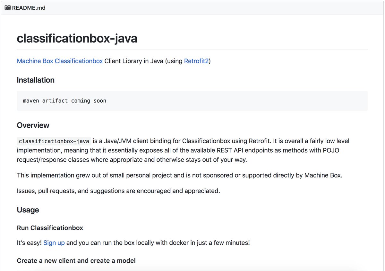
Task: Click the README.md file name header
Action: 29,8
